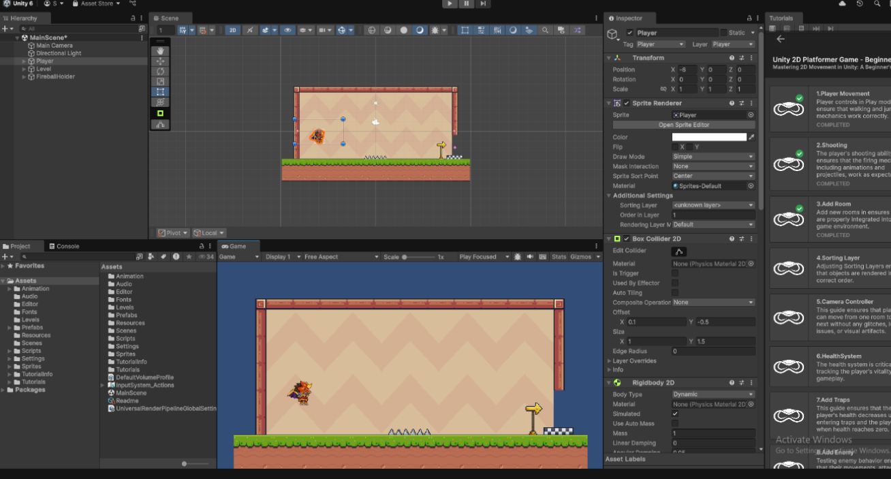
Task: Select the Rotate tool in Scene toolbar
Action: coord(161,72)
